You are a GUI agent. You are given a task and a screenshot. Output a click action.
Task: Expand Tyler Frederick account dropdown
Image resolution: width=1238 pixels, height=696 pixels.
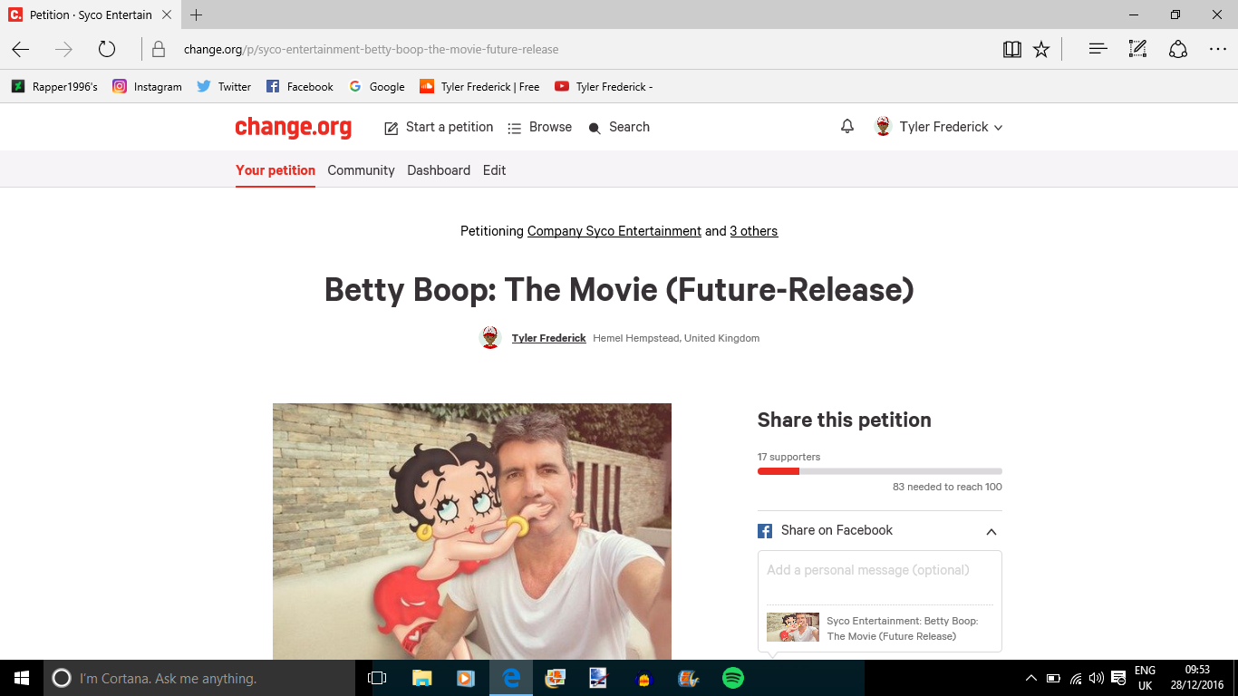(x=938, y=127)
